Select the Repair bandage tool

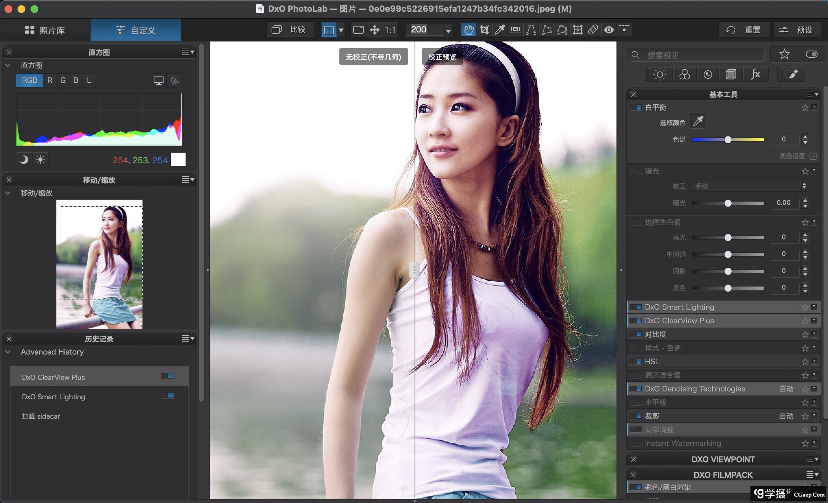tap(593, 30)
